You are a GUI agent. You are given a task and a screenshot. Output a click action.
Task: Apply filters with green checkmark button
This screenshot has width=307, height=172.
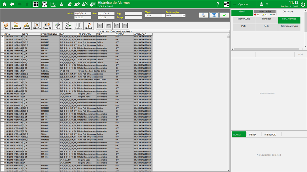tap(224, 15)
